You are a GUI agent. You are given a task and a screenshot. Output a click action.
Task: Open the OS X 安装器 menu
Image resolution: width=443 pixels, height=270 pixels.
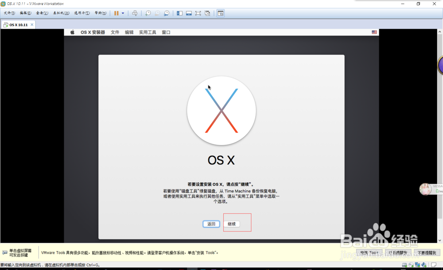(x=93, y=32)
